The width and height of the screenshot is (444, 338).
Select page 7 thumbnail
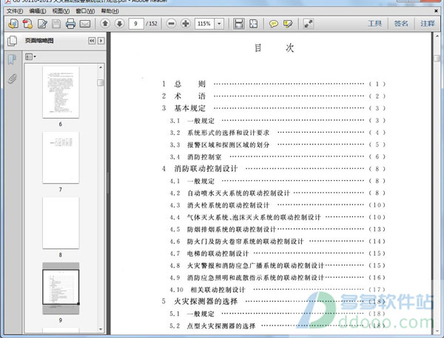[61, 157]
